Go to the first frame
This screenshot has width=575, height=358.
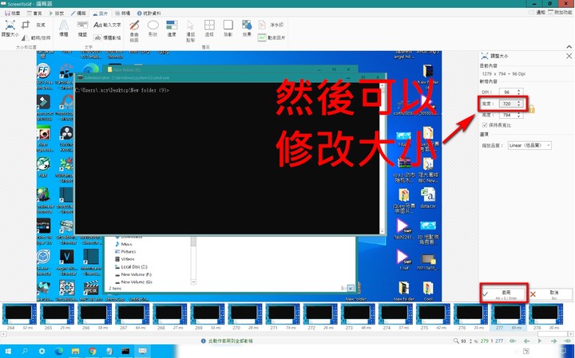513,340
